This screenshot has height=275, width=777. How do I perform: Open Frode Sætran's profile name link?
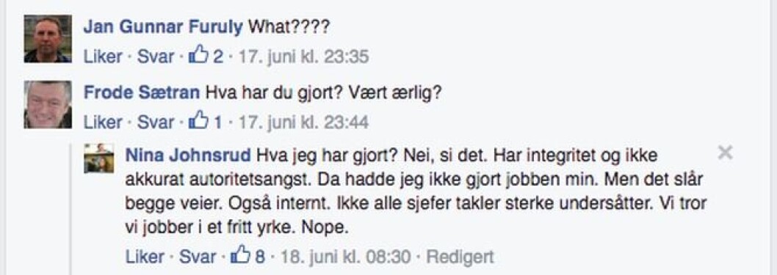coord(142,92)
